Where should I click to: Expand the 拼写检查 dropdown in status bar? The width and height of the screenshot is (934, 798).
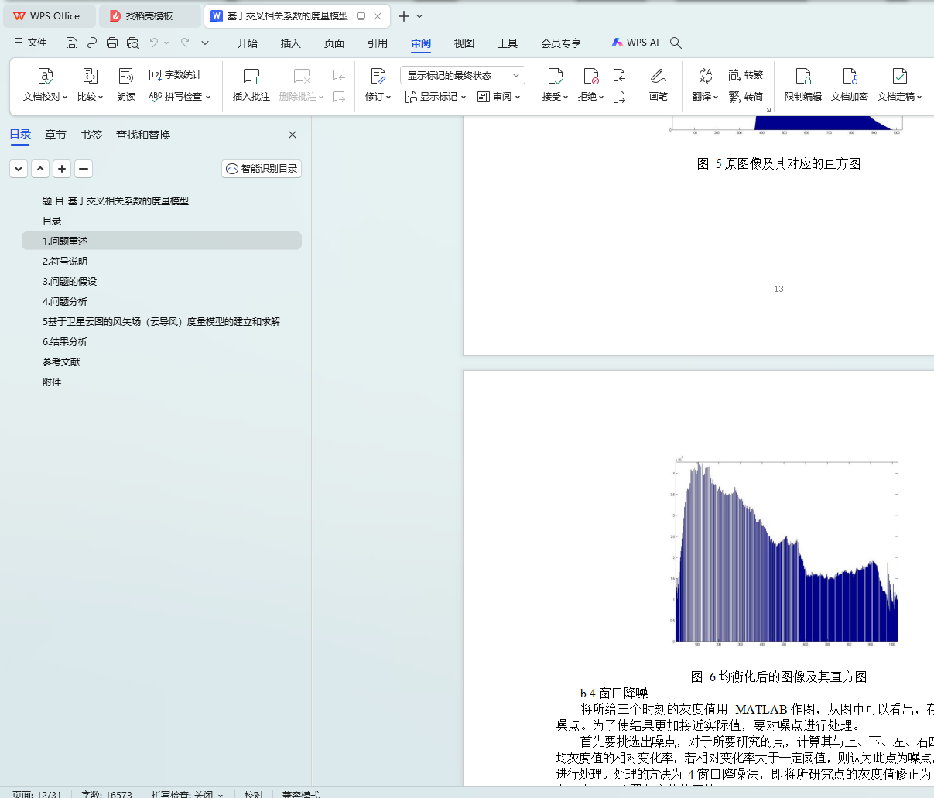click(x=221, y=794)
